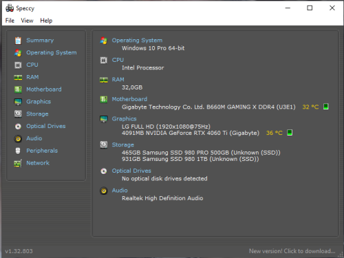This screenshot has height=258, width=344.
Task: Open RAM section via memory stick icon
Action: (18, 78)
